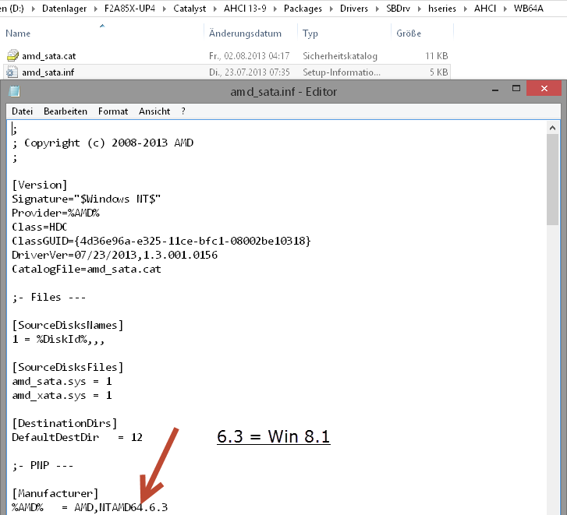This screenshot has width=567, height=515.
Task: Go to the Packages breadcrumb folder
Action: click(303, 9)
